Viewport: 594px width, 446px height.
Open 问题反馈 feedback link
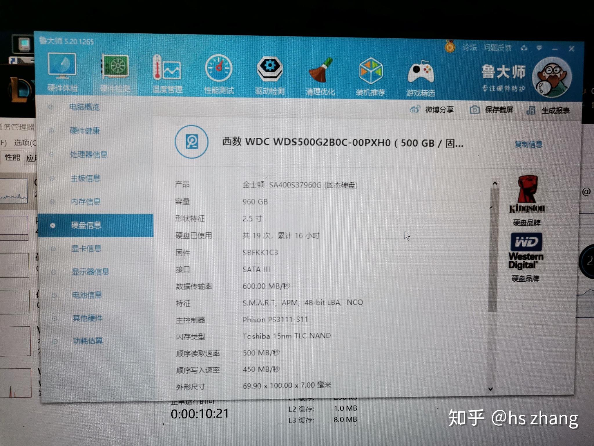pos(497,48)
